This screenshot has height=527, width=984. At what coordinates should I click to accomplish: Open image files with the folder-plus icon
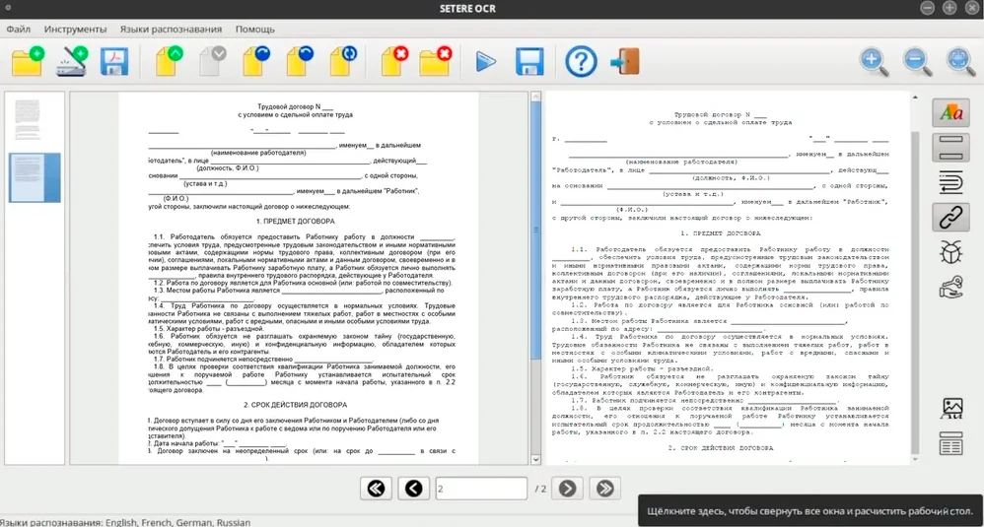pos(28,61)
